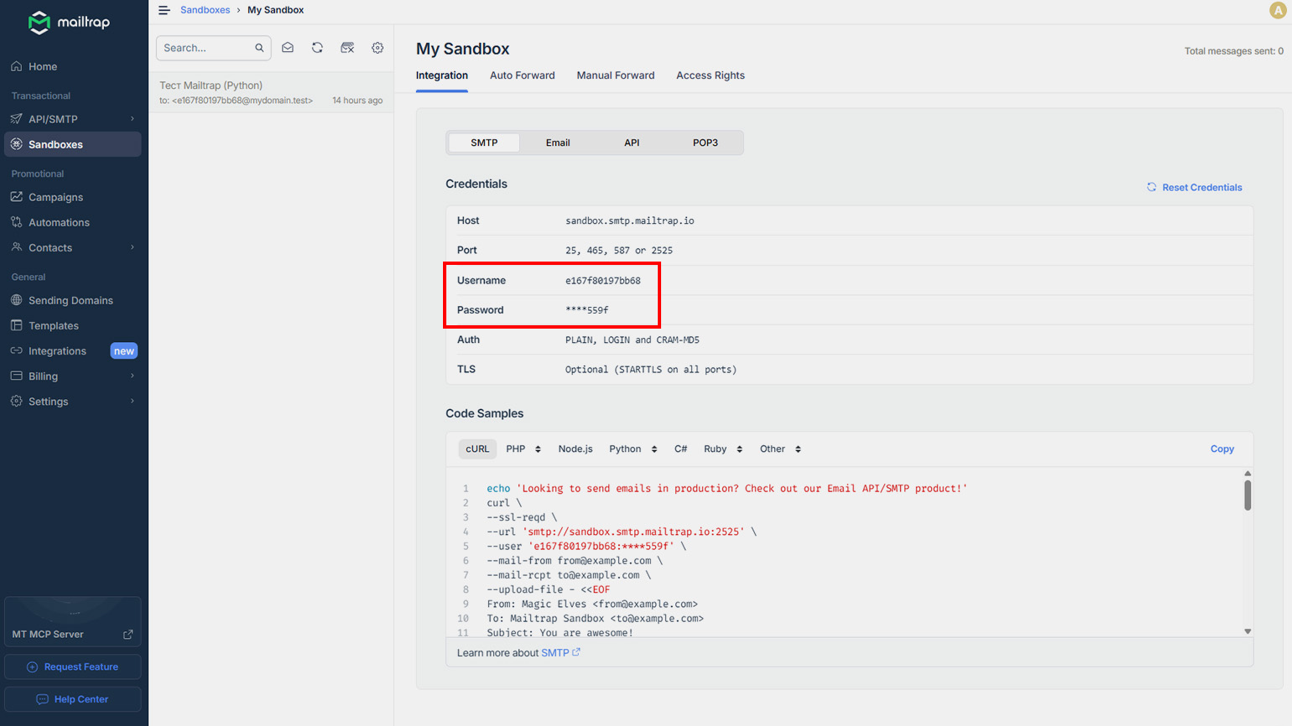Screen dimensions: 1292x726
Task: Open the Тест Mailtrap (Python) message
Action: [x=271, y=92]
